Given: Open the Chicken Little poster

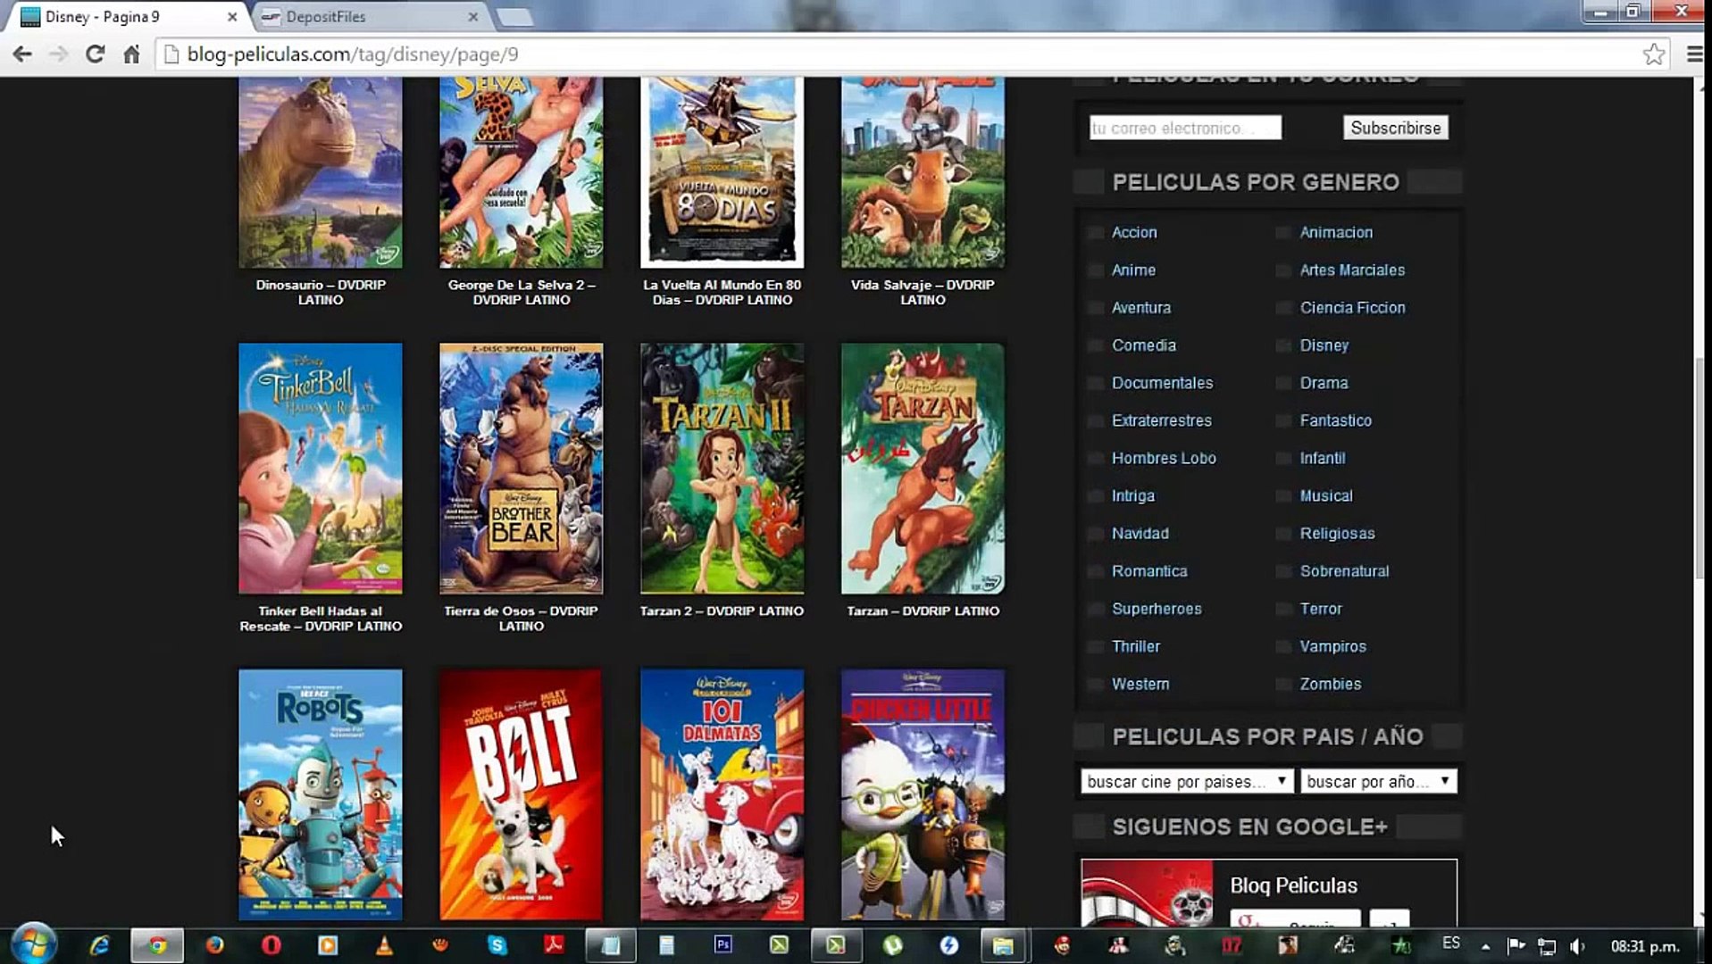Looking at the screenshot, I should pos(923,794).
